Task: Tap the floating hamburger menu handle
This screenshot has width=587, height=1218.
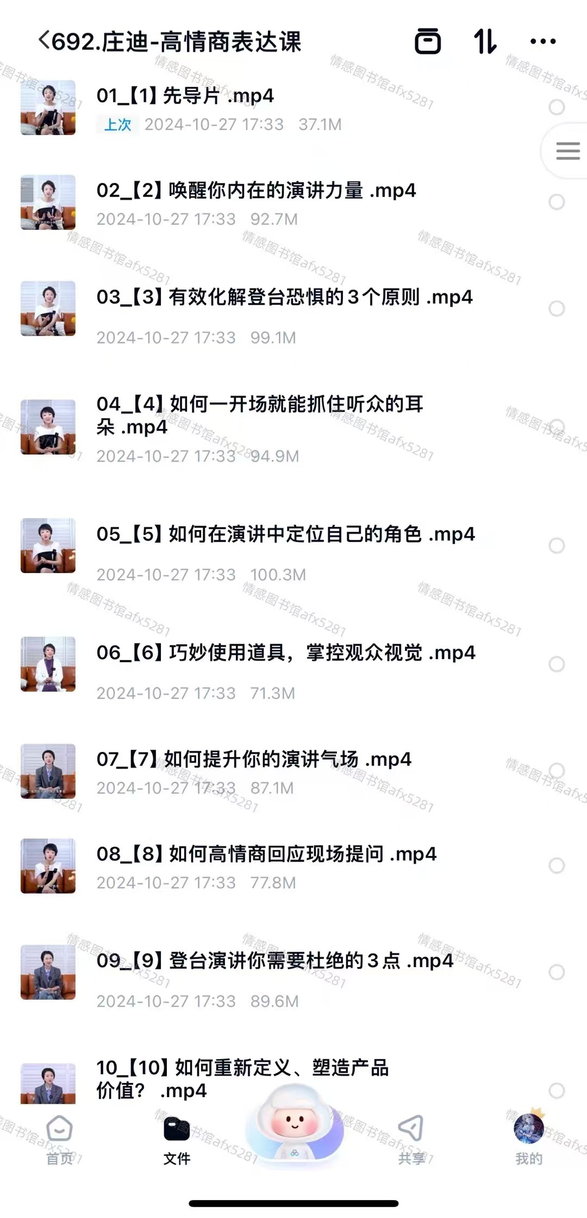Action: [x=567, y=151]
